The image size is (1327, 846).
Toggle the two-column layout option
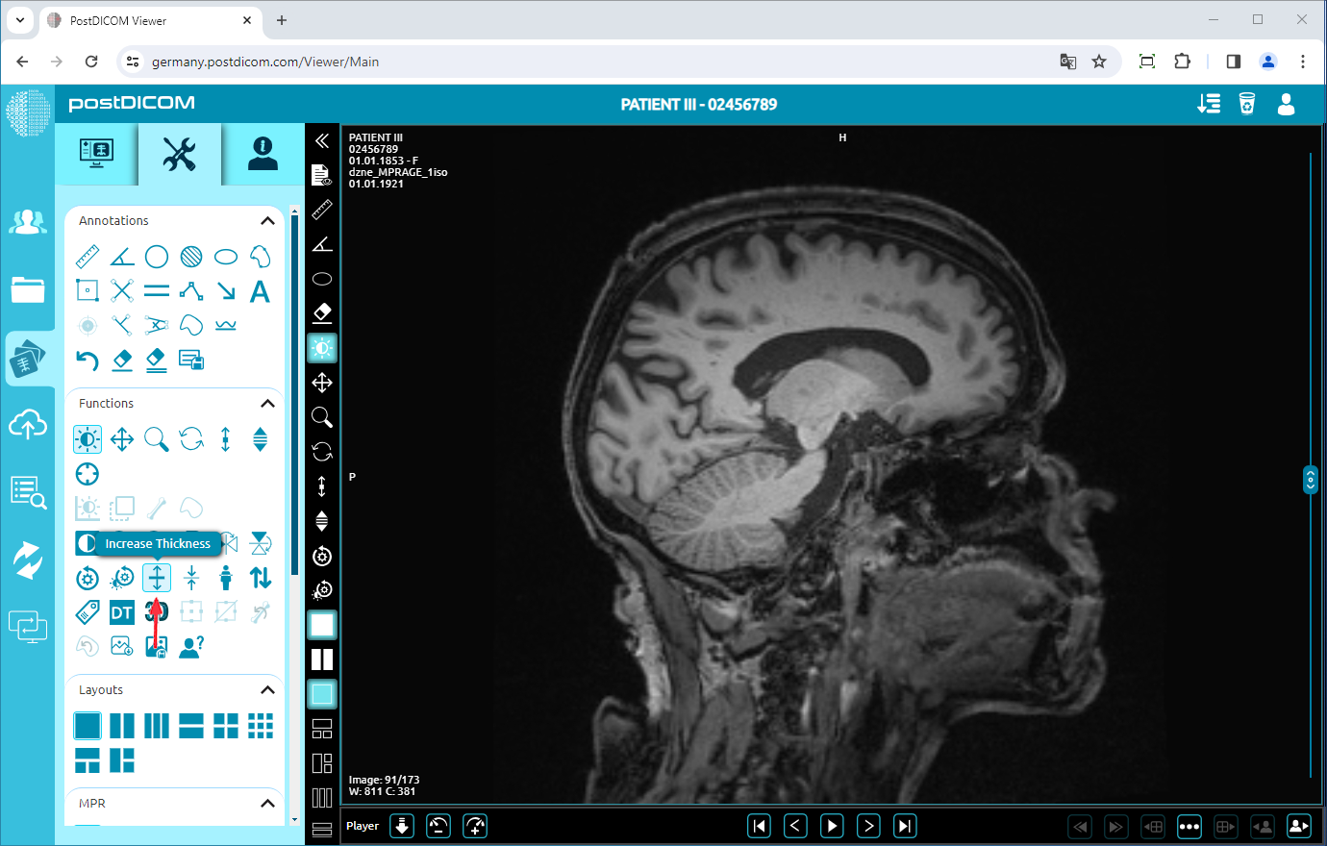coord(121,726)
